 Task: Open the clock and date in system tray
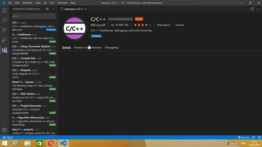[254, 143]
